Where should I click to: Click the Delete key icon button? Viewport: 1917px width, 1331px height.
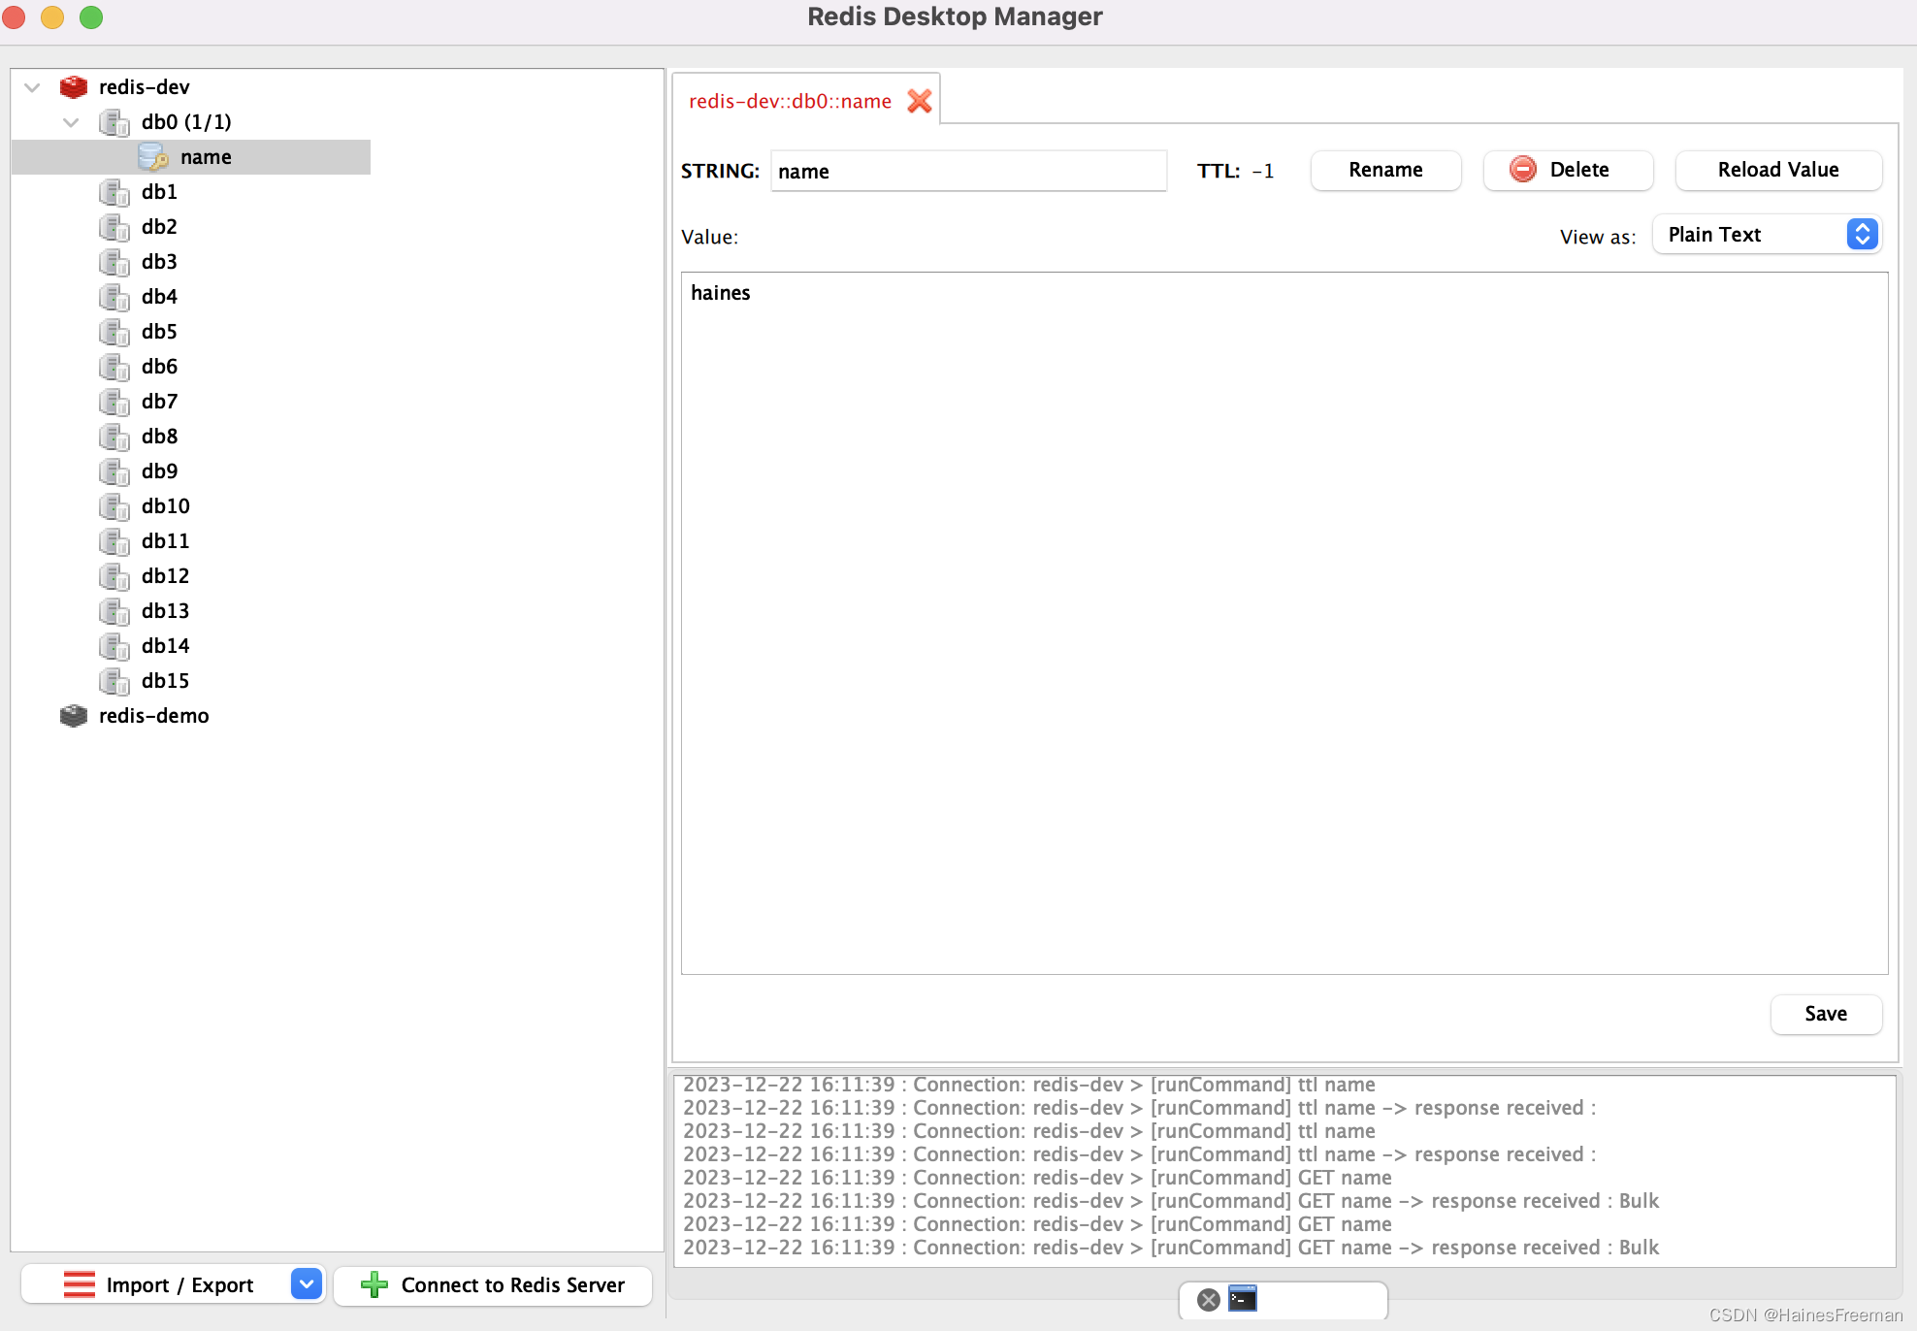(x=1566, y=171)
